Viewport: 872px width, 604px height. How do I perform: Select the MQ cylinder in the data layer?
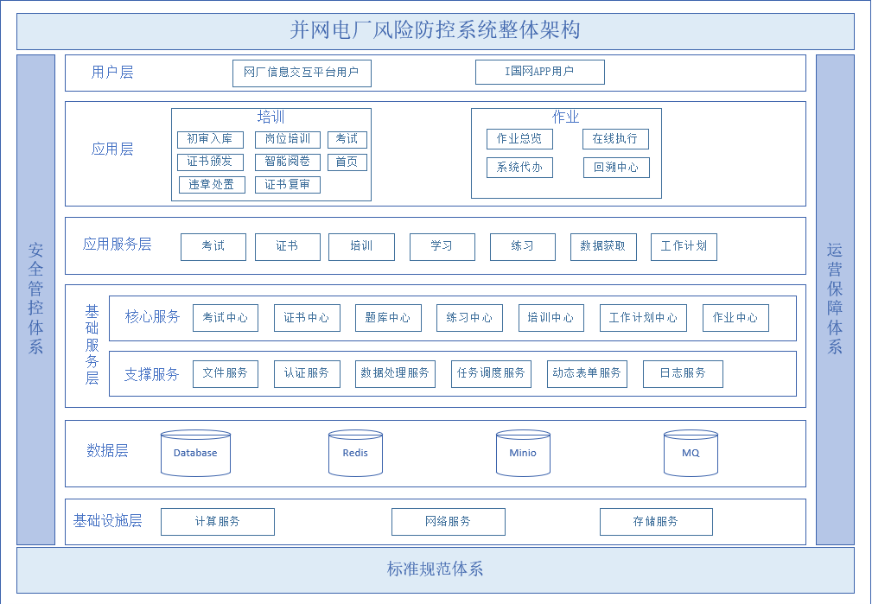click(691, 453)
